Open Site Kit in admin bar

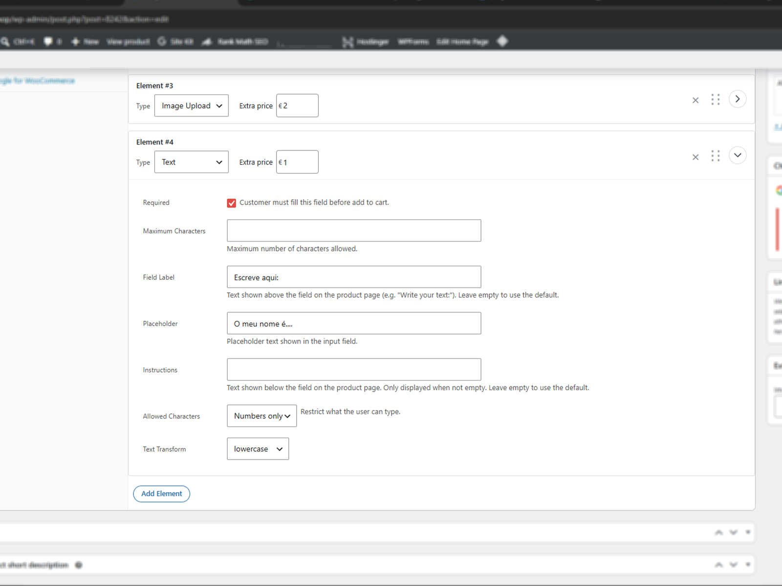[x=175, y=42]
